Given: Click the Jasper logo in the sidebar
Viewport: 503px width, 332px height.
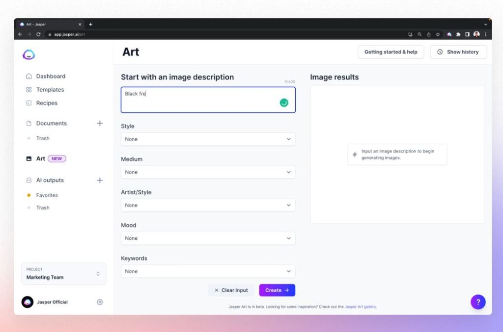Looking at the screenshot, I should click(28, 54).
